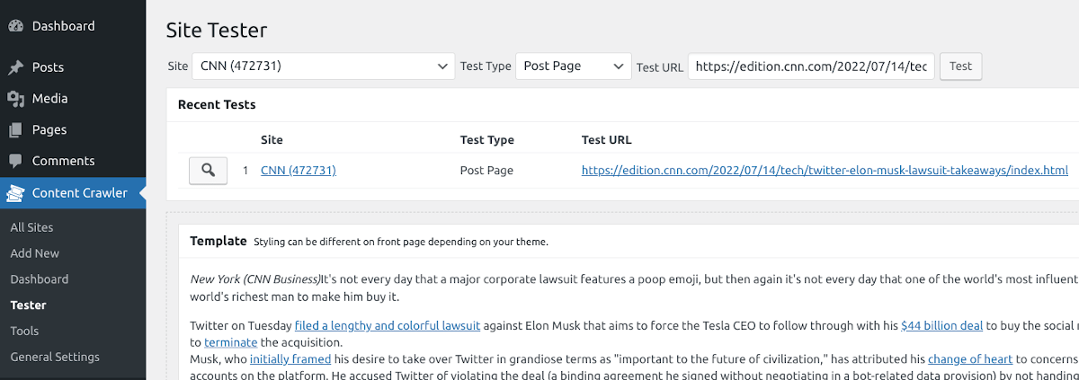
Task: Click the Test Type column header
Action: pyautogui.click(x=486, y=140)
